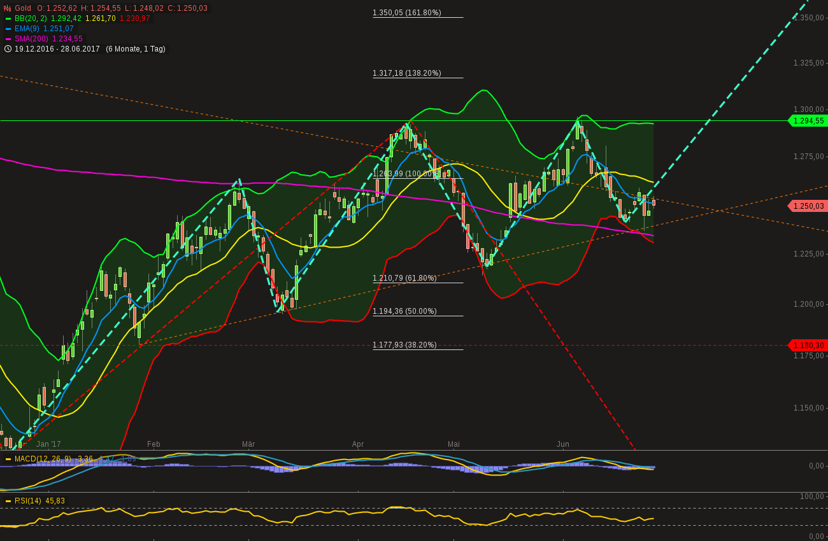Screen dimensions: 828x541
Task: Click the clock icon beside the date range
Action: [x=8, y=49]
